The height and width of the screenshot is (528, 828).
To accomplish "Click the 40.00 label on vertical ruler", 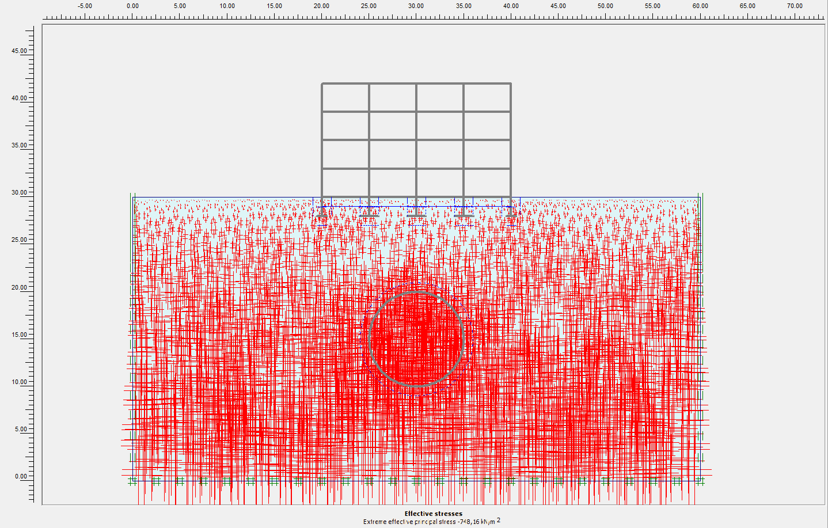I will point(19,98).
